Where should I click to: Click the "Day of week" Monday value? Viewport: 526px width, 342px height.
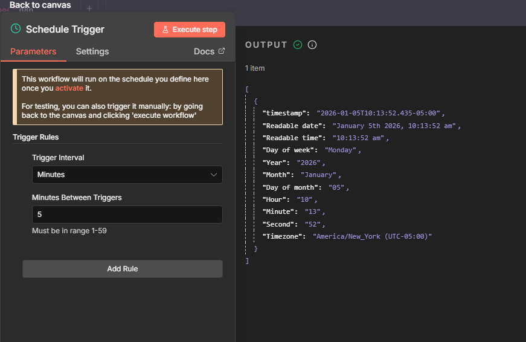point(341,150)
